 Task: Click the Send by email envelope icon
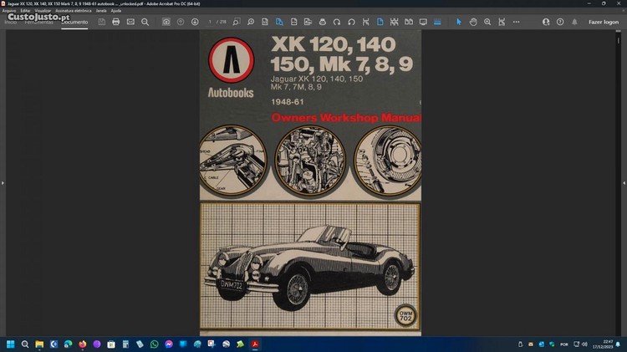coord(130,22)
